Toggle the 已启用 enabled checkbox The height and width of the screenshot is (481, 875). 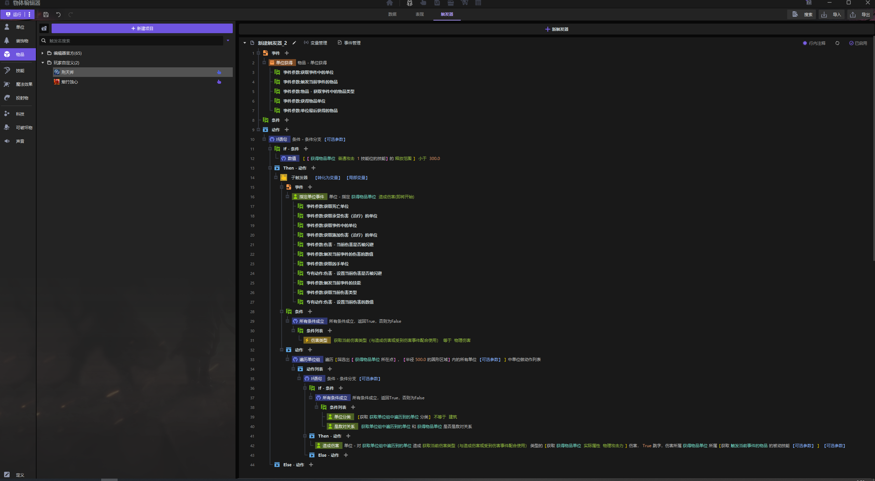pyautogui.click(x=858, y=43)
